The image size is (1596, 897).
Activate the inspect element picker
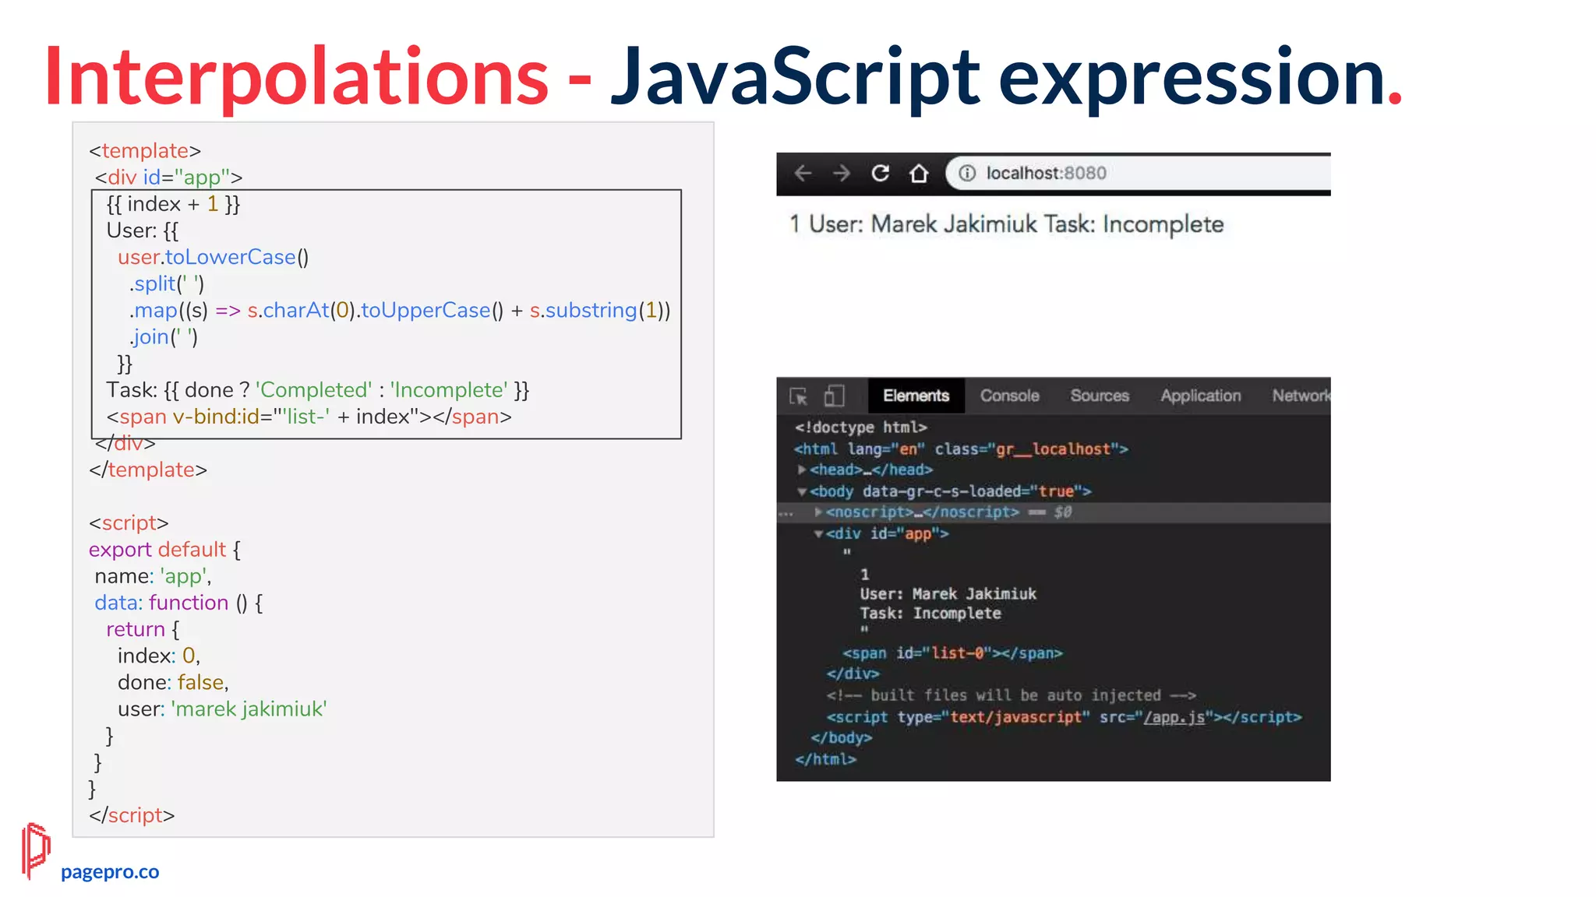coord(799,396)
